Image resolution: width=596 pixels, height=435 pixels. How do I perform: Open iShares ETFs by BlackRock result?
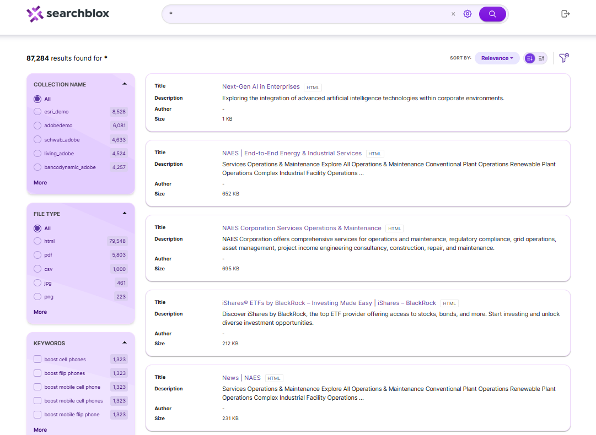[329, 303]
